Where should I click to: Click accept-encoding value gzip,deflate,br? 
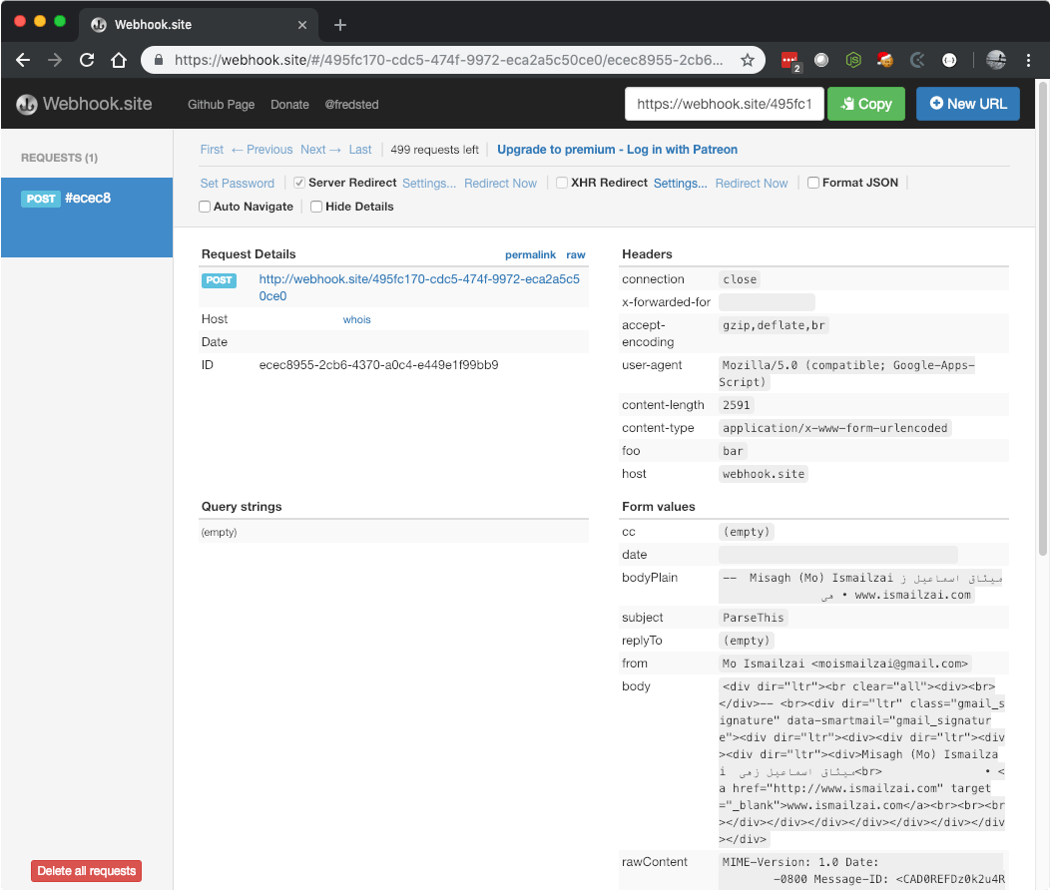774,325
